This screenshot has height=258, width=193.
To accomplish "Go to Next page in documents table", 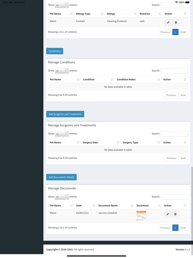I will 183,228.
